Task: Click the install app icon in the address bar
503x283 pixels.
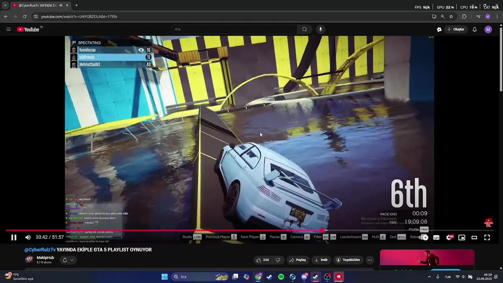Action: pyautogui.click(x=434, y=17)
